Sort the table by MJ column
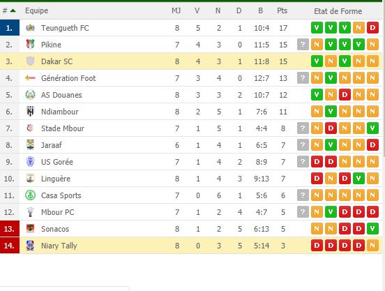Viewport: 385px width, 291px height. (176, 10)
